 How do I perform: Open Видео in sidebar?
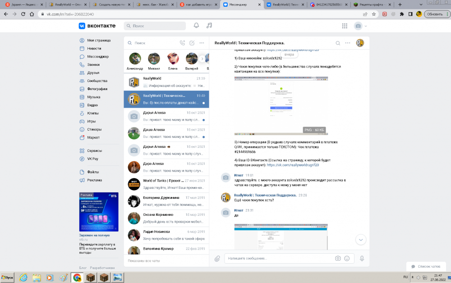[x=92, y=105]
